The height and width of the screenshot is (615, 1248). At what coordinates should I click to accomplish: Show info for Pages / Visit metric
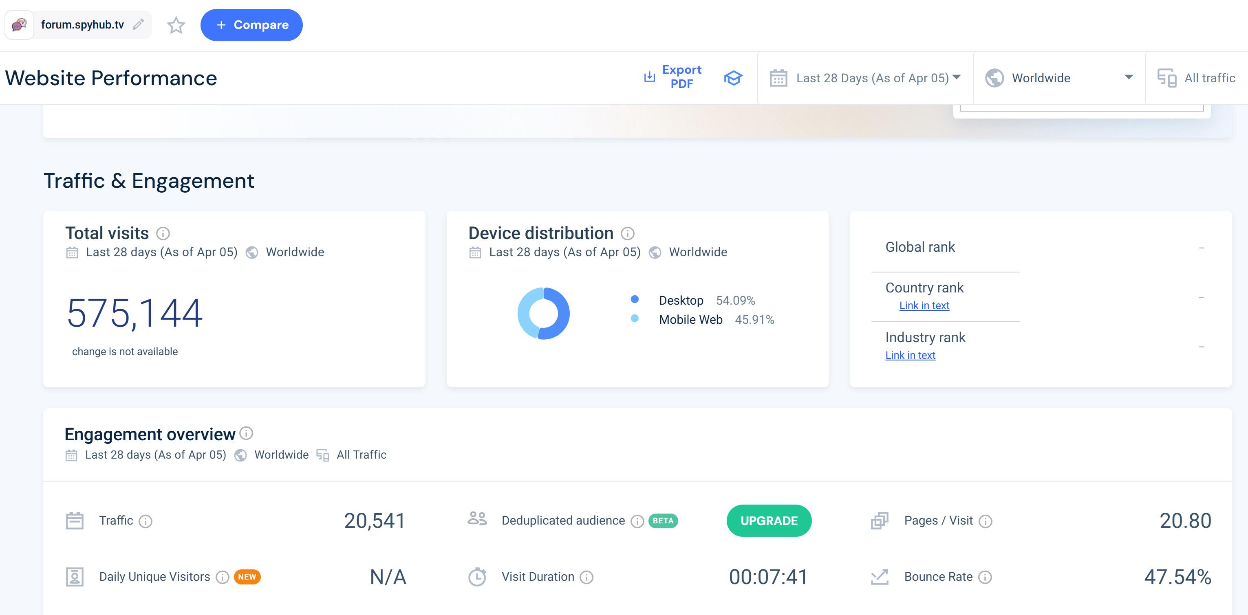tap(985, 521)
